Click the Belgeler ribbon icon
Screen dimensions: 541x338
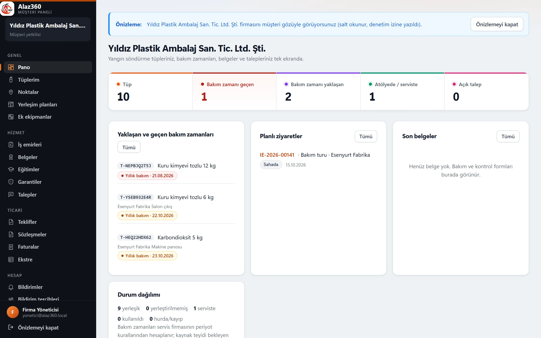coord(11,157)
